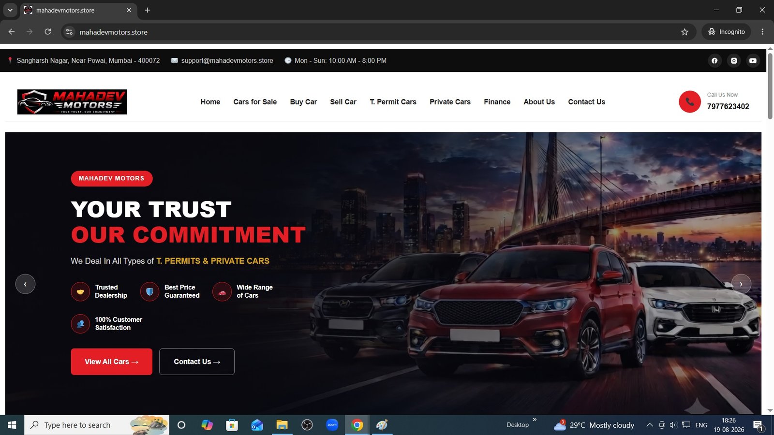The width and height of the screenshot is (774, 435).
Task: Open Chrome's three-dot menu
Action: coord(762,32)
